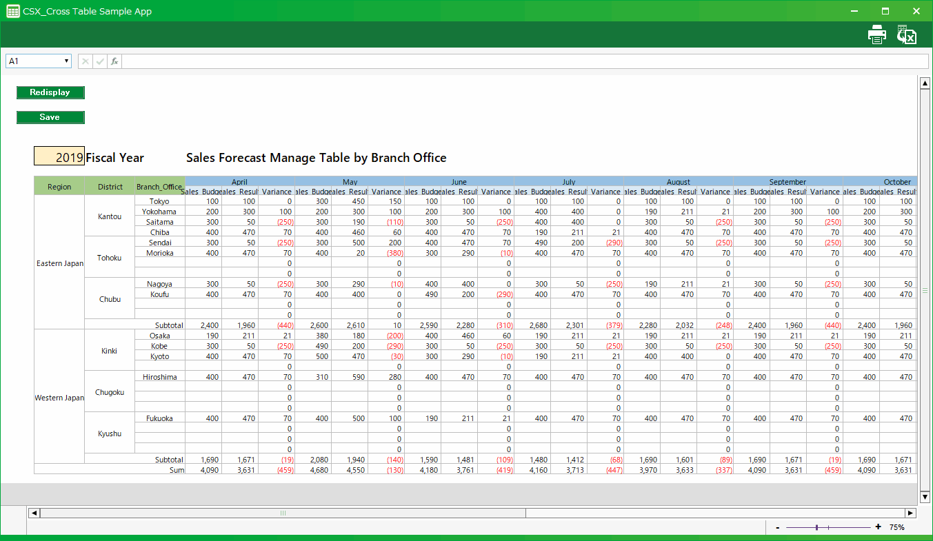933x541 pixels.
Task: Click the insert function fx icon
Action: tap(114, 61)
